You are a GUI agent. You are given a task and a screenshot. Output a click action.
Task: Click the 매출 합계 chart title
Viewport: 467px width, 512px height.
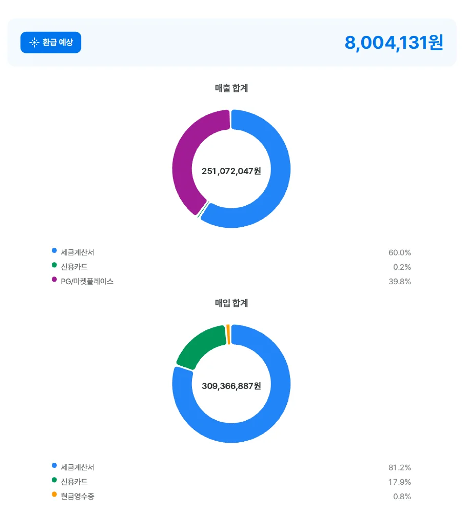tap(231, 88)
